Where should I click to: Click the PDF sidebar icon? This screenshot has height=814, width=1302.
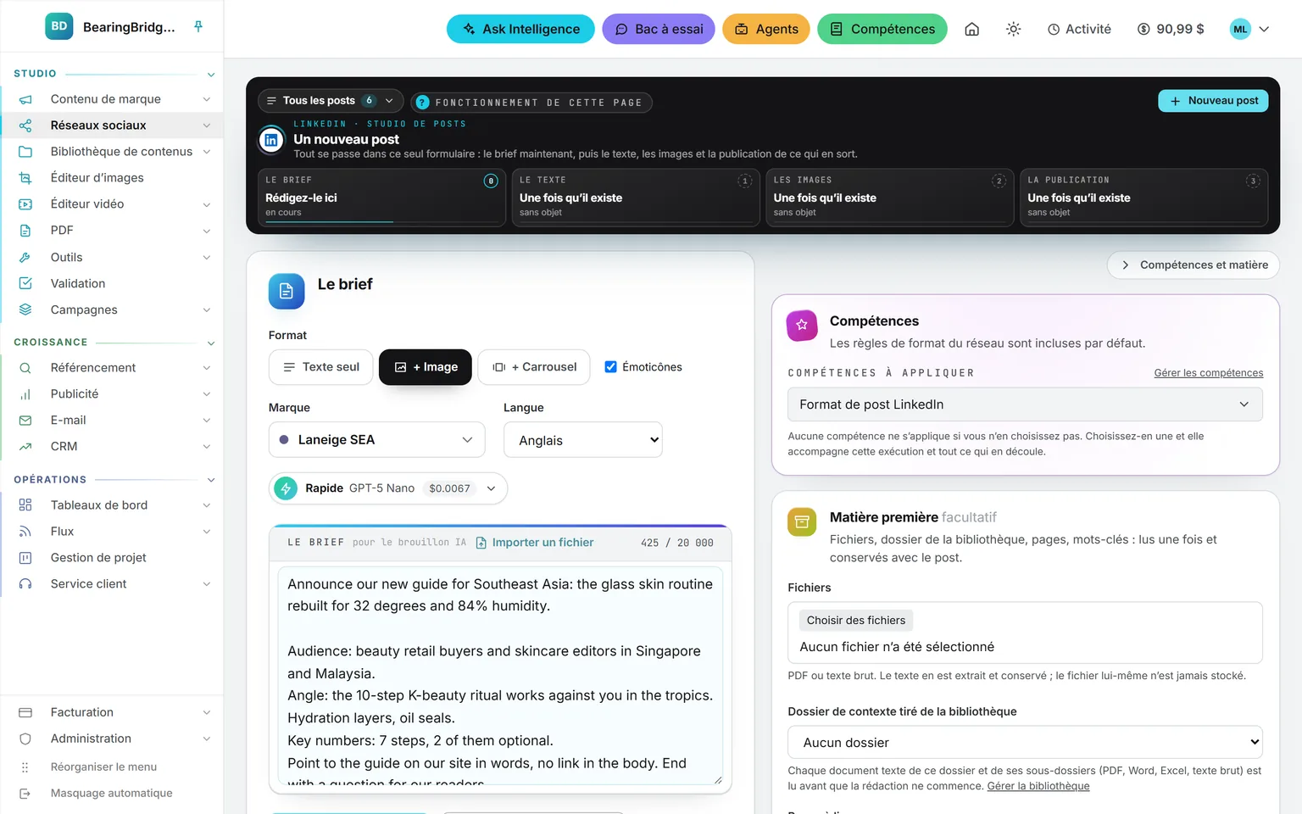[x=25, y=231]
